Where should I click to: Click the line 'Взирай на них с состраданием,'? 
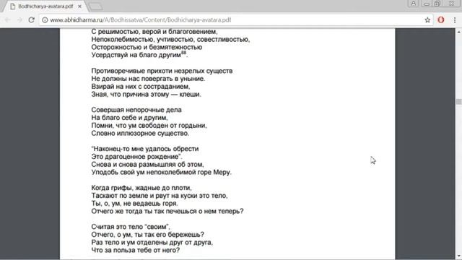tap(141, 87)
